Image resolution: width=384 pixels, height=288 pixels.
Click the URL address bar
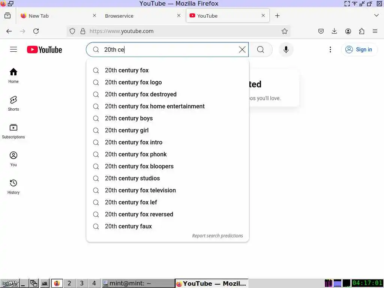pos(179,31)
